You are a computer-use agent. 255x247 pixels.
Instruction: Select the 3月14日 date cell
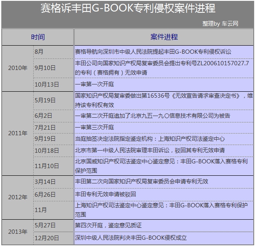(53, 182)
